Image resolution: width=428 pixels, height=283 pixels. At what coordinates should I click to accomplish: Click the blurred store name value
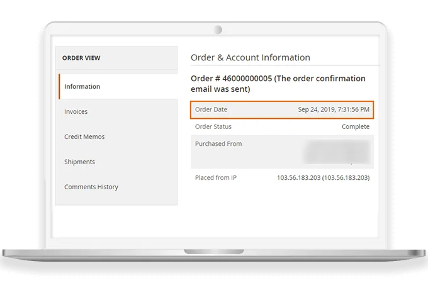coord(338,152)
